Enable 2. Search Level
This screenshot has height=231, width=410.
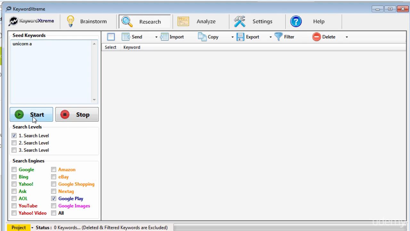pos(14,143)
